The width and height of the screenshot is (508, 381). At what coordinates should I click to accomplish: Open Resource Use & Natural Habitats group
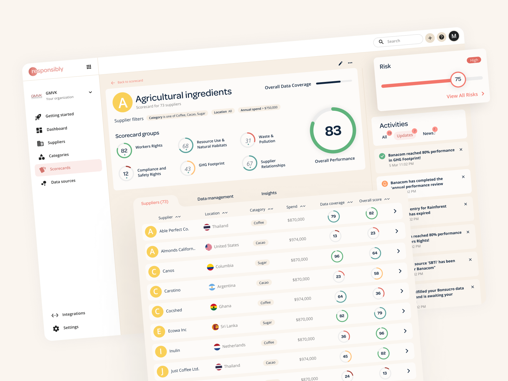[x=203, y=144]
